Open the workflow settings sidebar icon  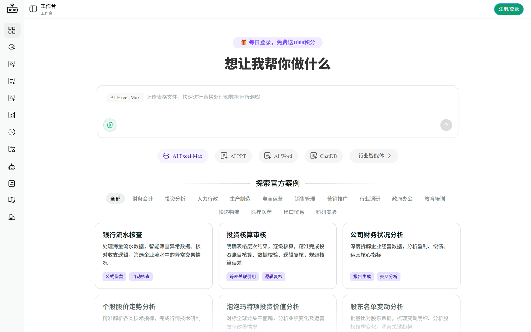tap(12, 183)
